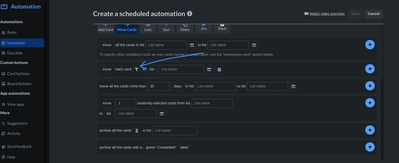
Task: Open Due date automations
Action: (x=22, y=53)
